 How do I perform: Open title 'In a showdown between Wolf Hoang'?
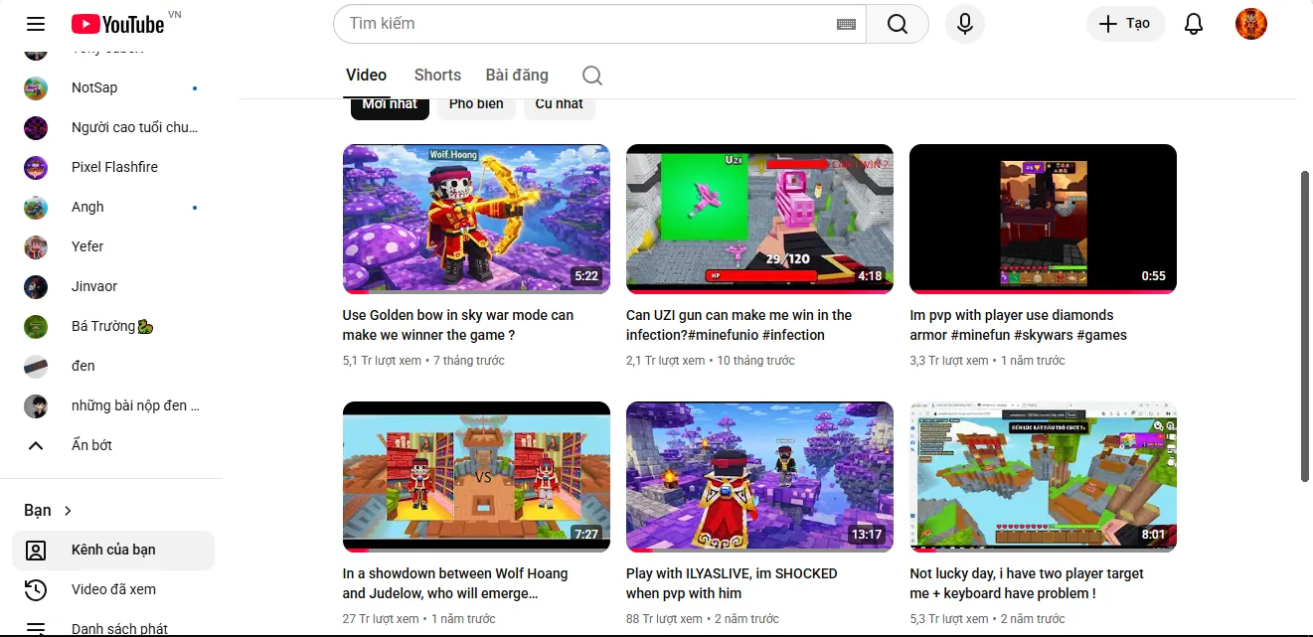455,583
